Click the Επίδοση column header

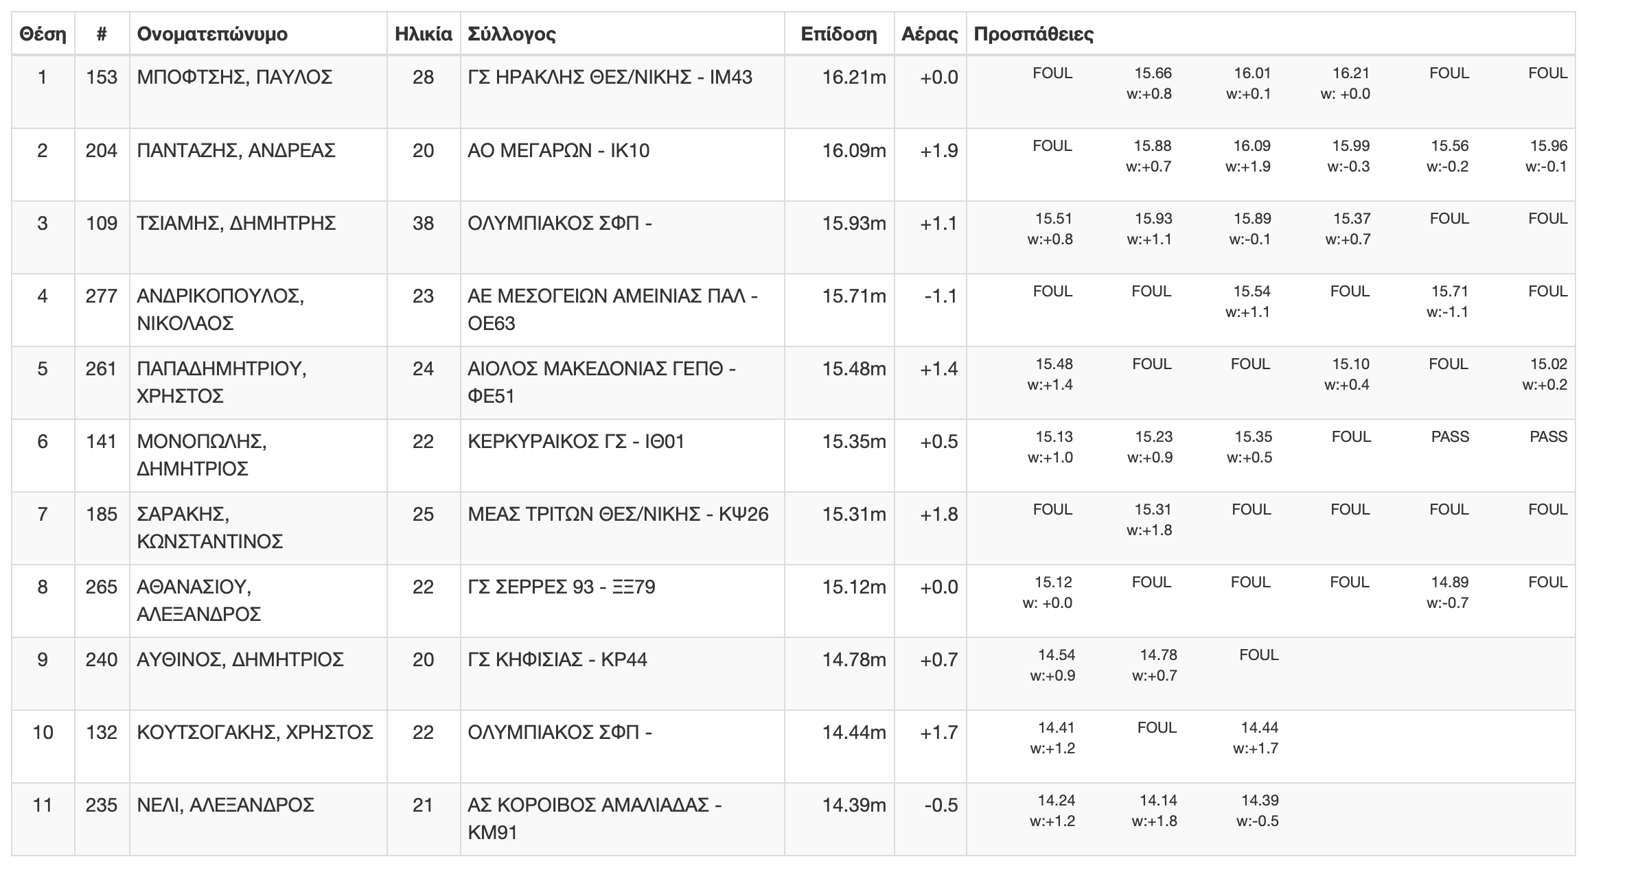pyautogui.click(x=839, y=34)
